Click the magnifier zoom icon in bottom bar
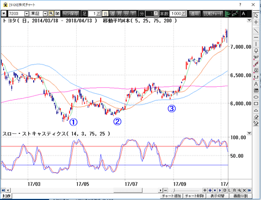Screen dimensions: 261x200 point(239,190)
